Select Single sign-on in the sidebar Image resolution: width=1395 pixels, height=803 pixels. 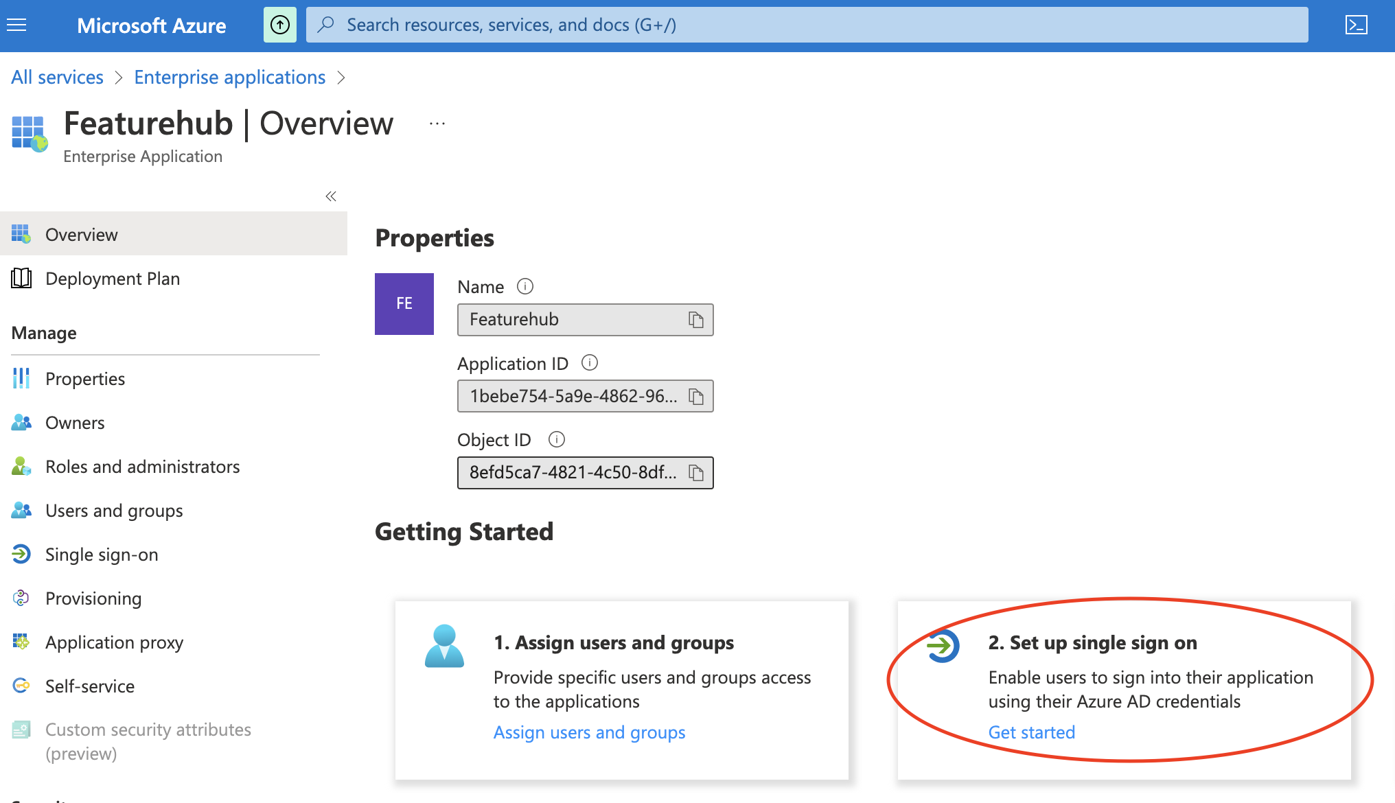102,554
